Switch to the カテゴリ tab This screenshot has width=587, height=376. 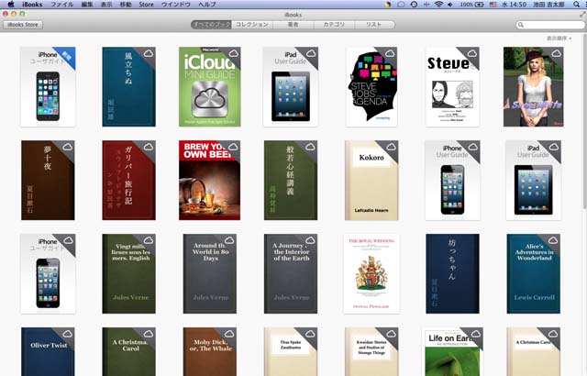click(x=333, y=25)
